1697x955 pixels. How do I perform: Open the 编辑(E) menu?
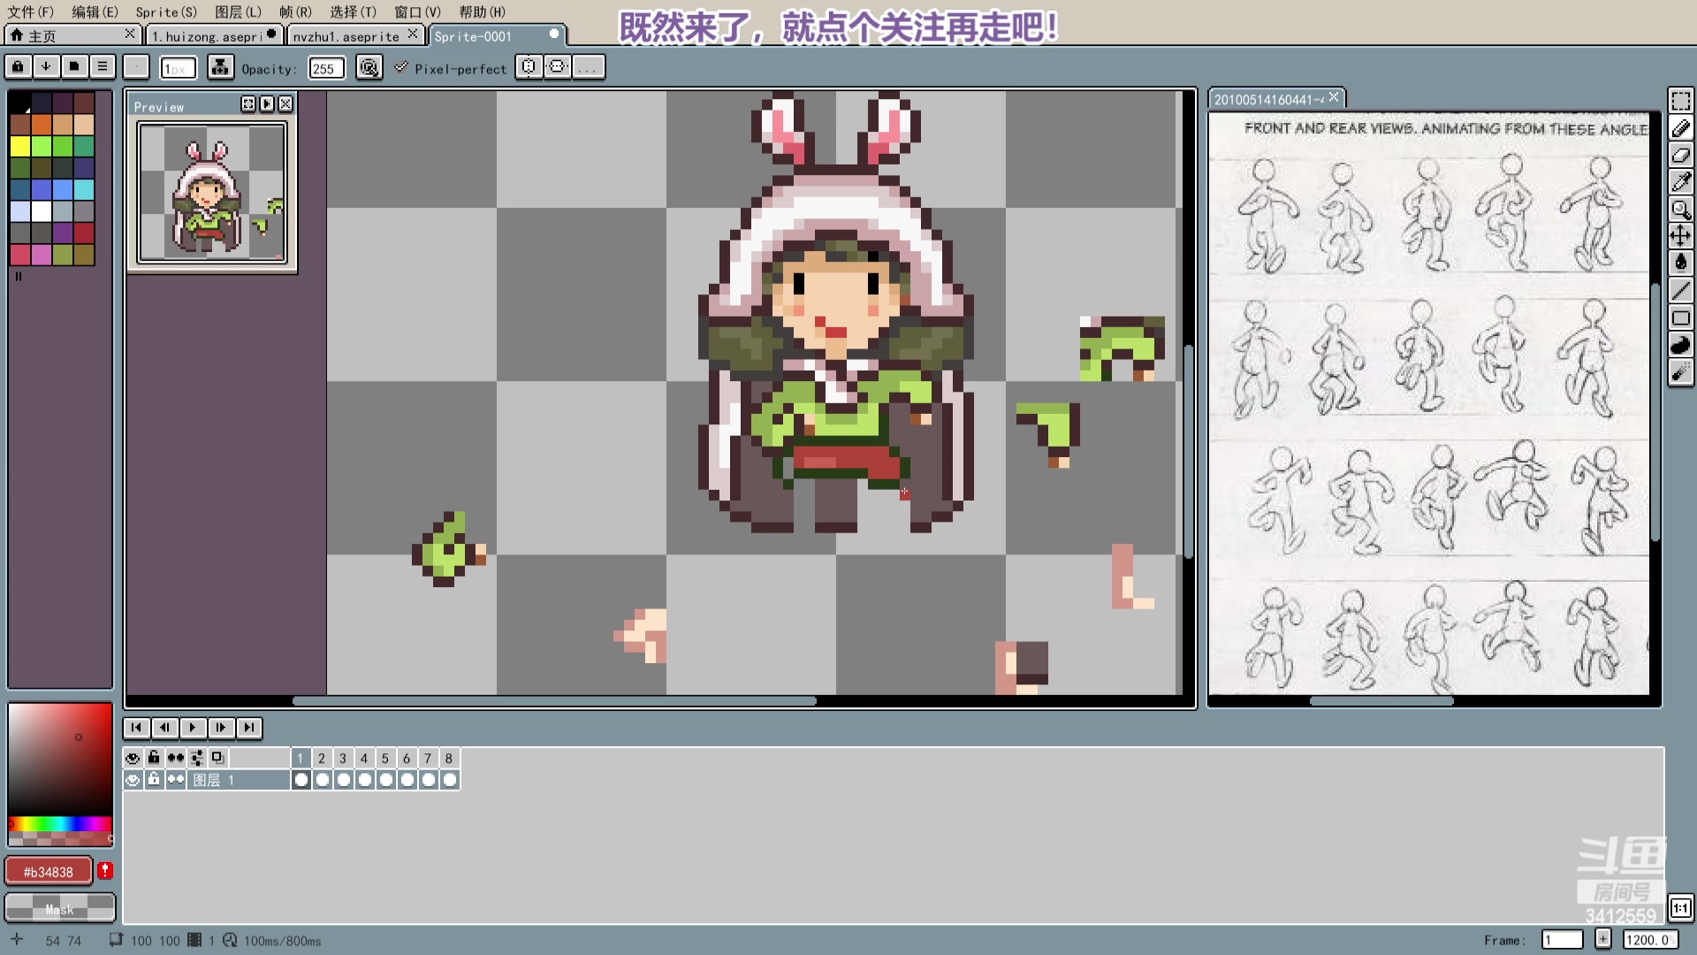95,11
